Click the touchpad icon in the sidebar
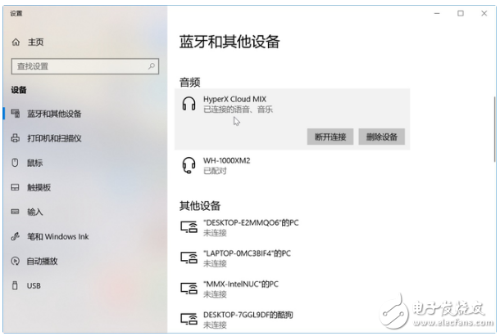 (x=15, y=187)
